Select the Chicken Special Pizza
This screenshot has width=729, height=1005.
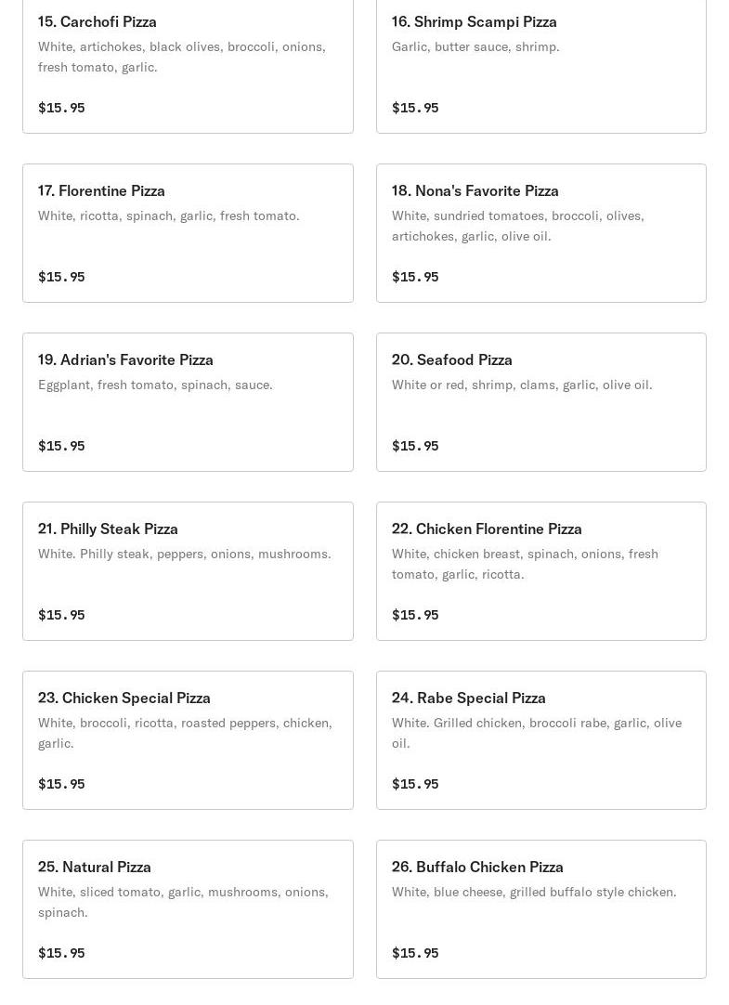[x=124, y=698]
